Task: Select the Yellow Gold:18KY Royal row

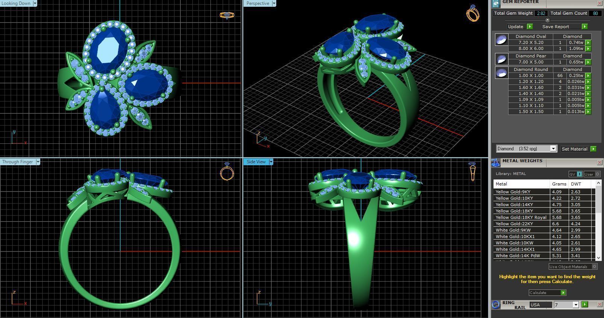Action: (x=544, y=217)
